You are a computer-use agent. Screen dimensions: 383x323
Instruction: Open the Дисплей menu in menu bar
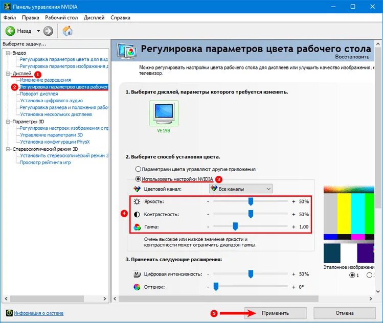[x=94, y=17]
